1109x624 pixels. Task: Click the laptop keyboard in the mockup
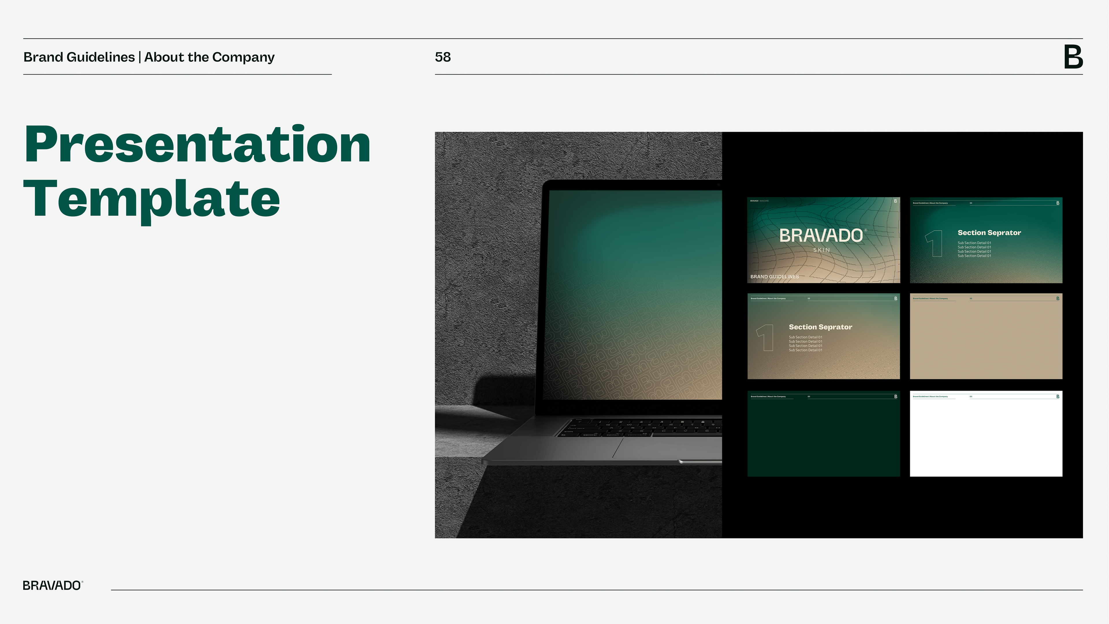tap(641, 427)
